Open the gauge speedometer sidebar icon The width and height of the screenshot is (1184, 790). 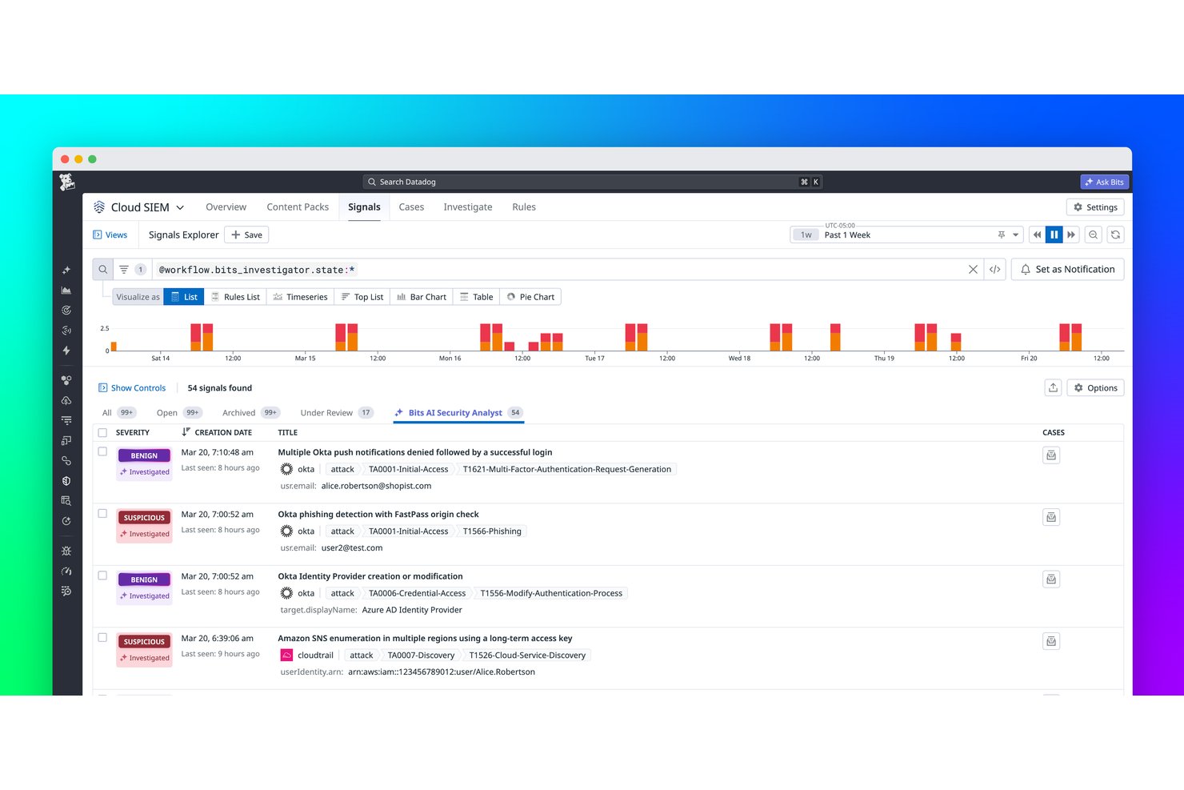pyautogui.click(x=66, y=571)
